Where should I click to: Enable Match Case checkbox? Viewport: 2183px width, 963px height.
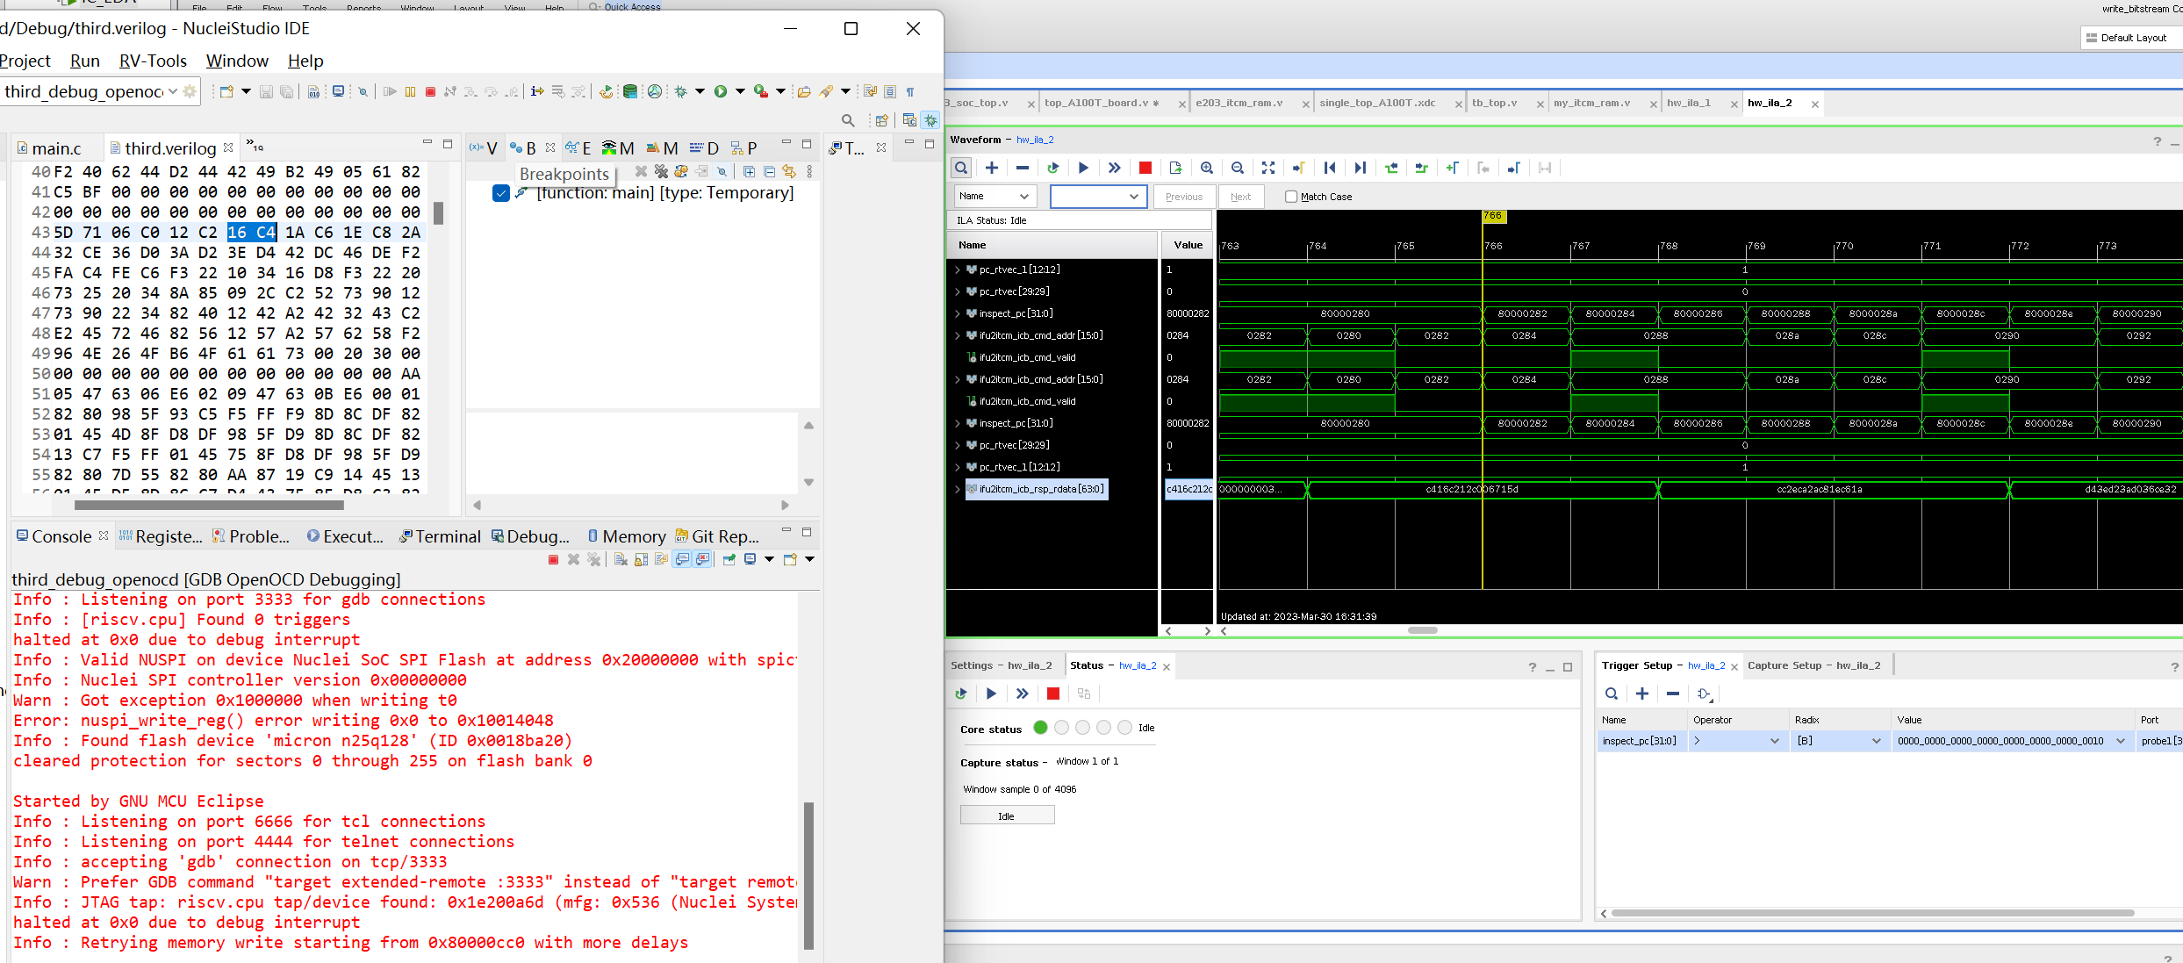[x=1291, y=197]
